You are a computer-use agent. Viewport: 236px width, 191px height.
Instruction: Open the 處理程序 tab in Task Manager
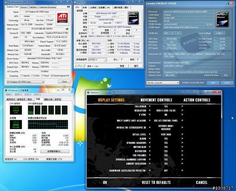tap(21, 99)
